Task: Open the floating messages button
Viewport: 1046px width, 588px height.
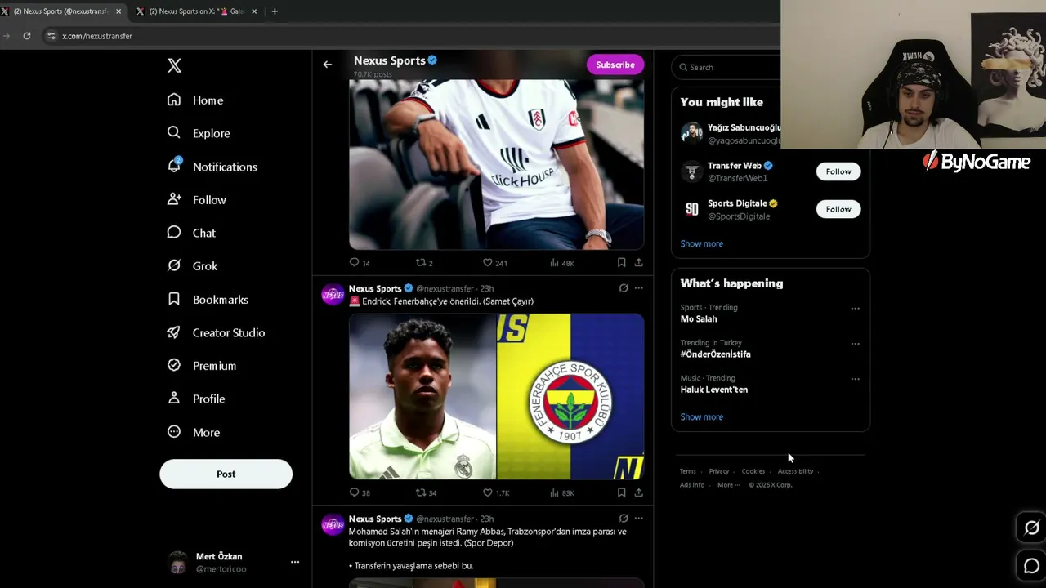Action: coord(1031,565)
